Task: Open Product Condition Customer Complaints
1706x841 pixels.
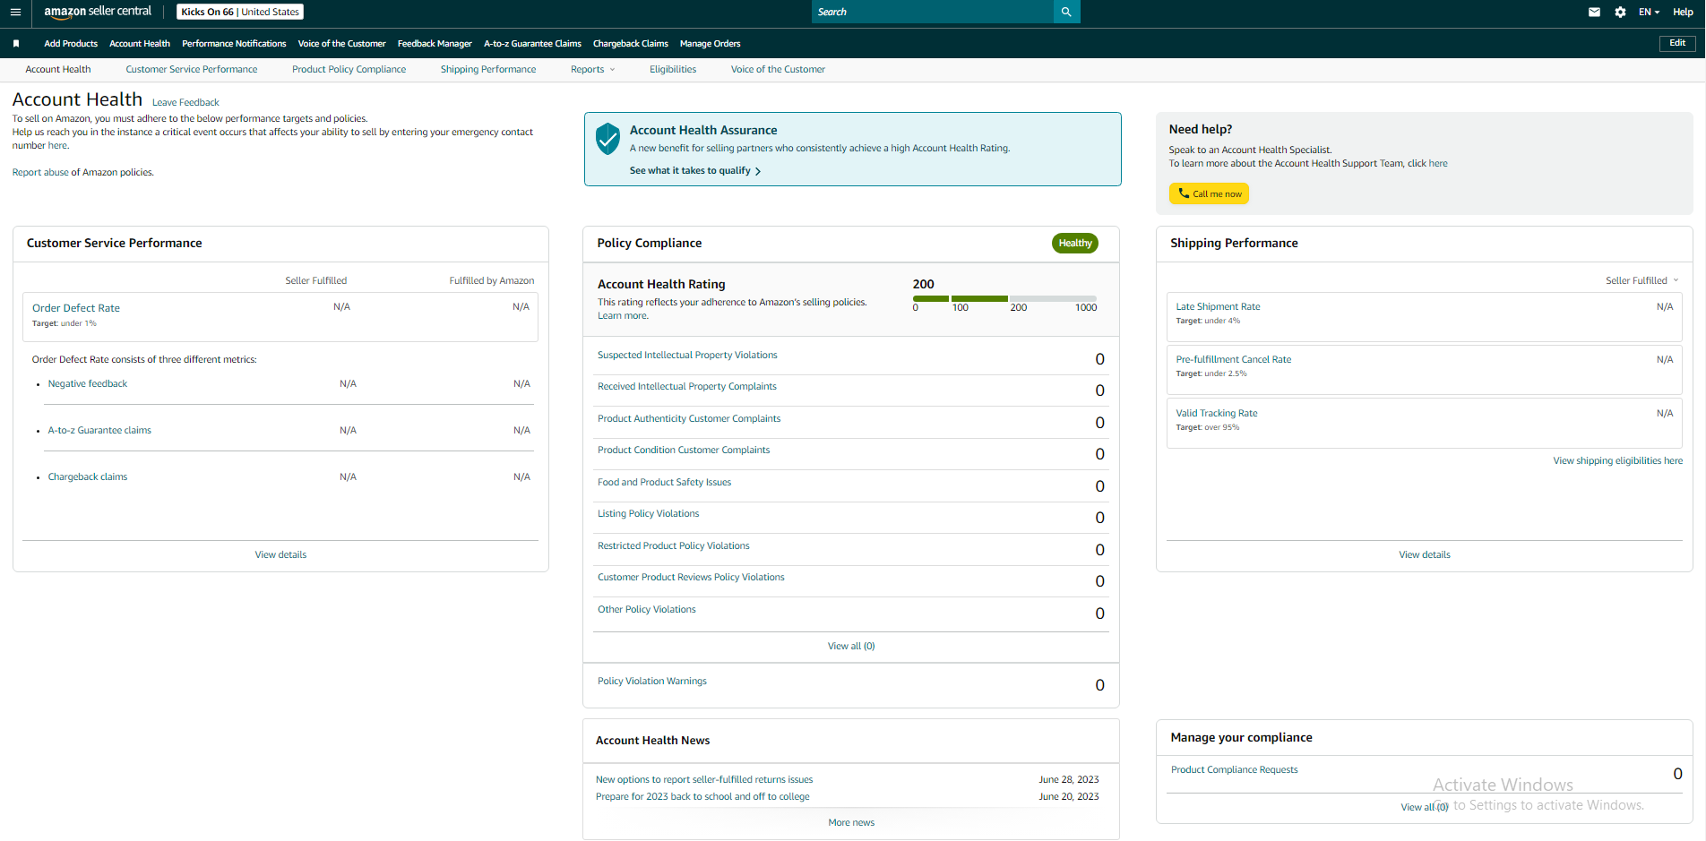Action: pos(684,450)
